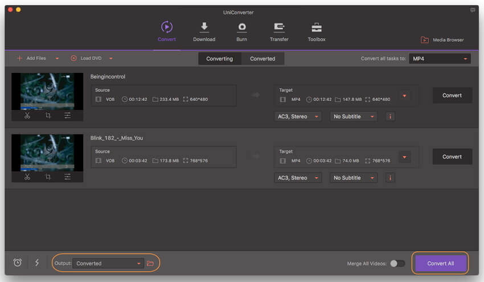Click trim scissors icon for Blink_182_-_Miss_You
484x282 pixels.
[x=27, y=177]
